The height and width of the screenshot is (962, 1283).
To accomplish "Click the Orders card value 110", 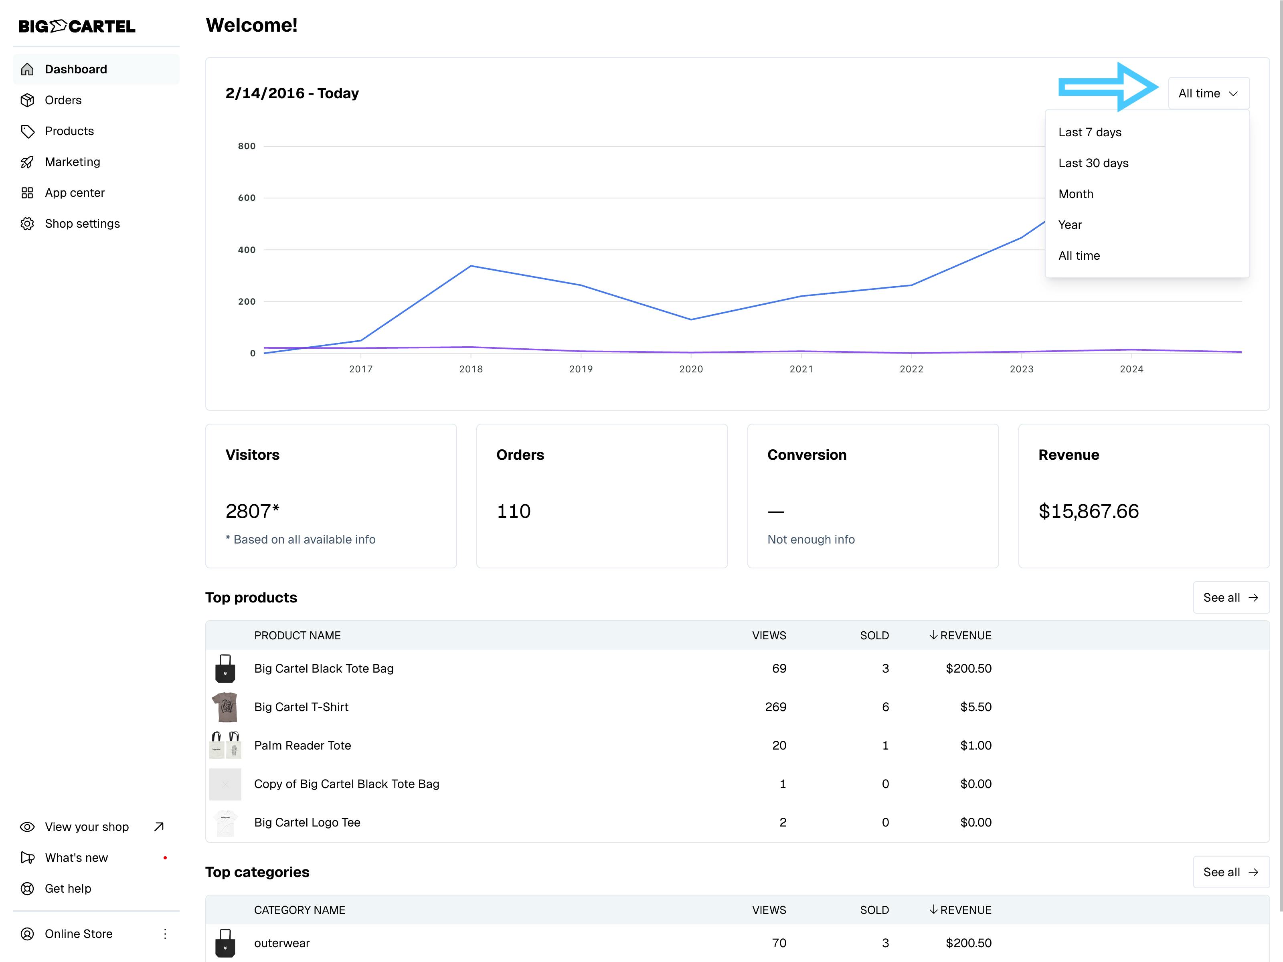I will click(x=513, y=511).
